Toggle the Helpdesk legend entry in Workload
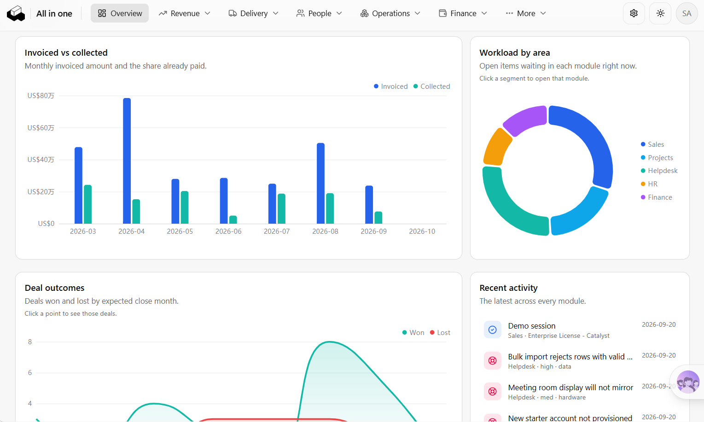 [659, 171]
